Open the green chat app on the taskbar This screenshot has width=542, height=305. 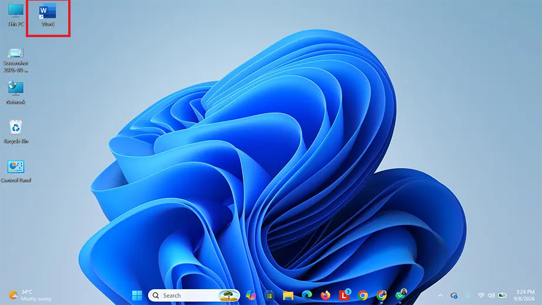pos(401,294)
